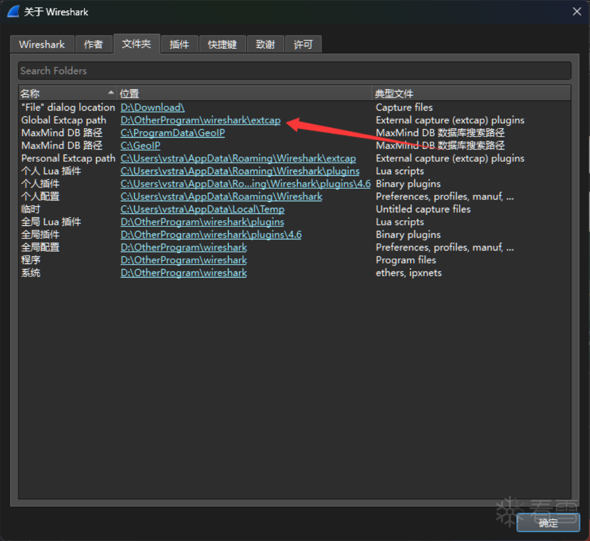Select the "File" dialog location name cell
590x541 pixels.
[68, 108]
